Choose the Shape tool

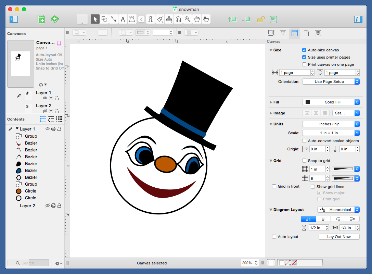104,19
